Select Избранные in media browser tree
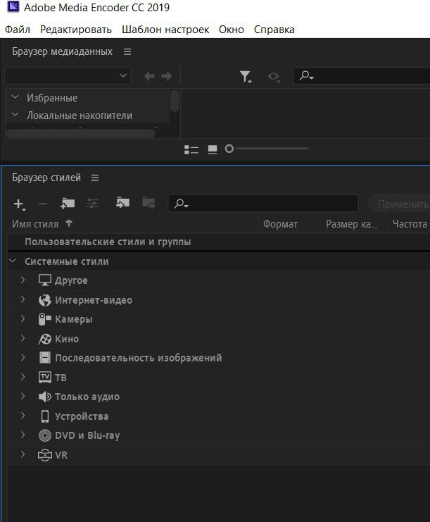The image size is (430, 522). pyautogui.click(x=52, y=98)
